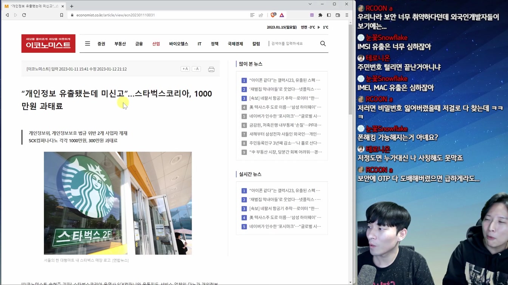Bookmark this page
This screenshot has width=508, height=285.
(62, 15)
